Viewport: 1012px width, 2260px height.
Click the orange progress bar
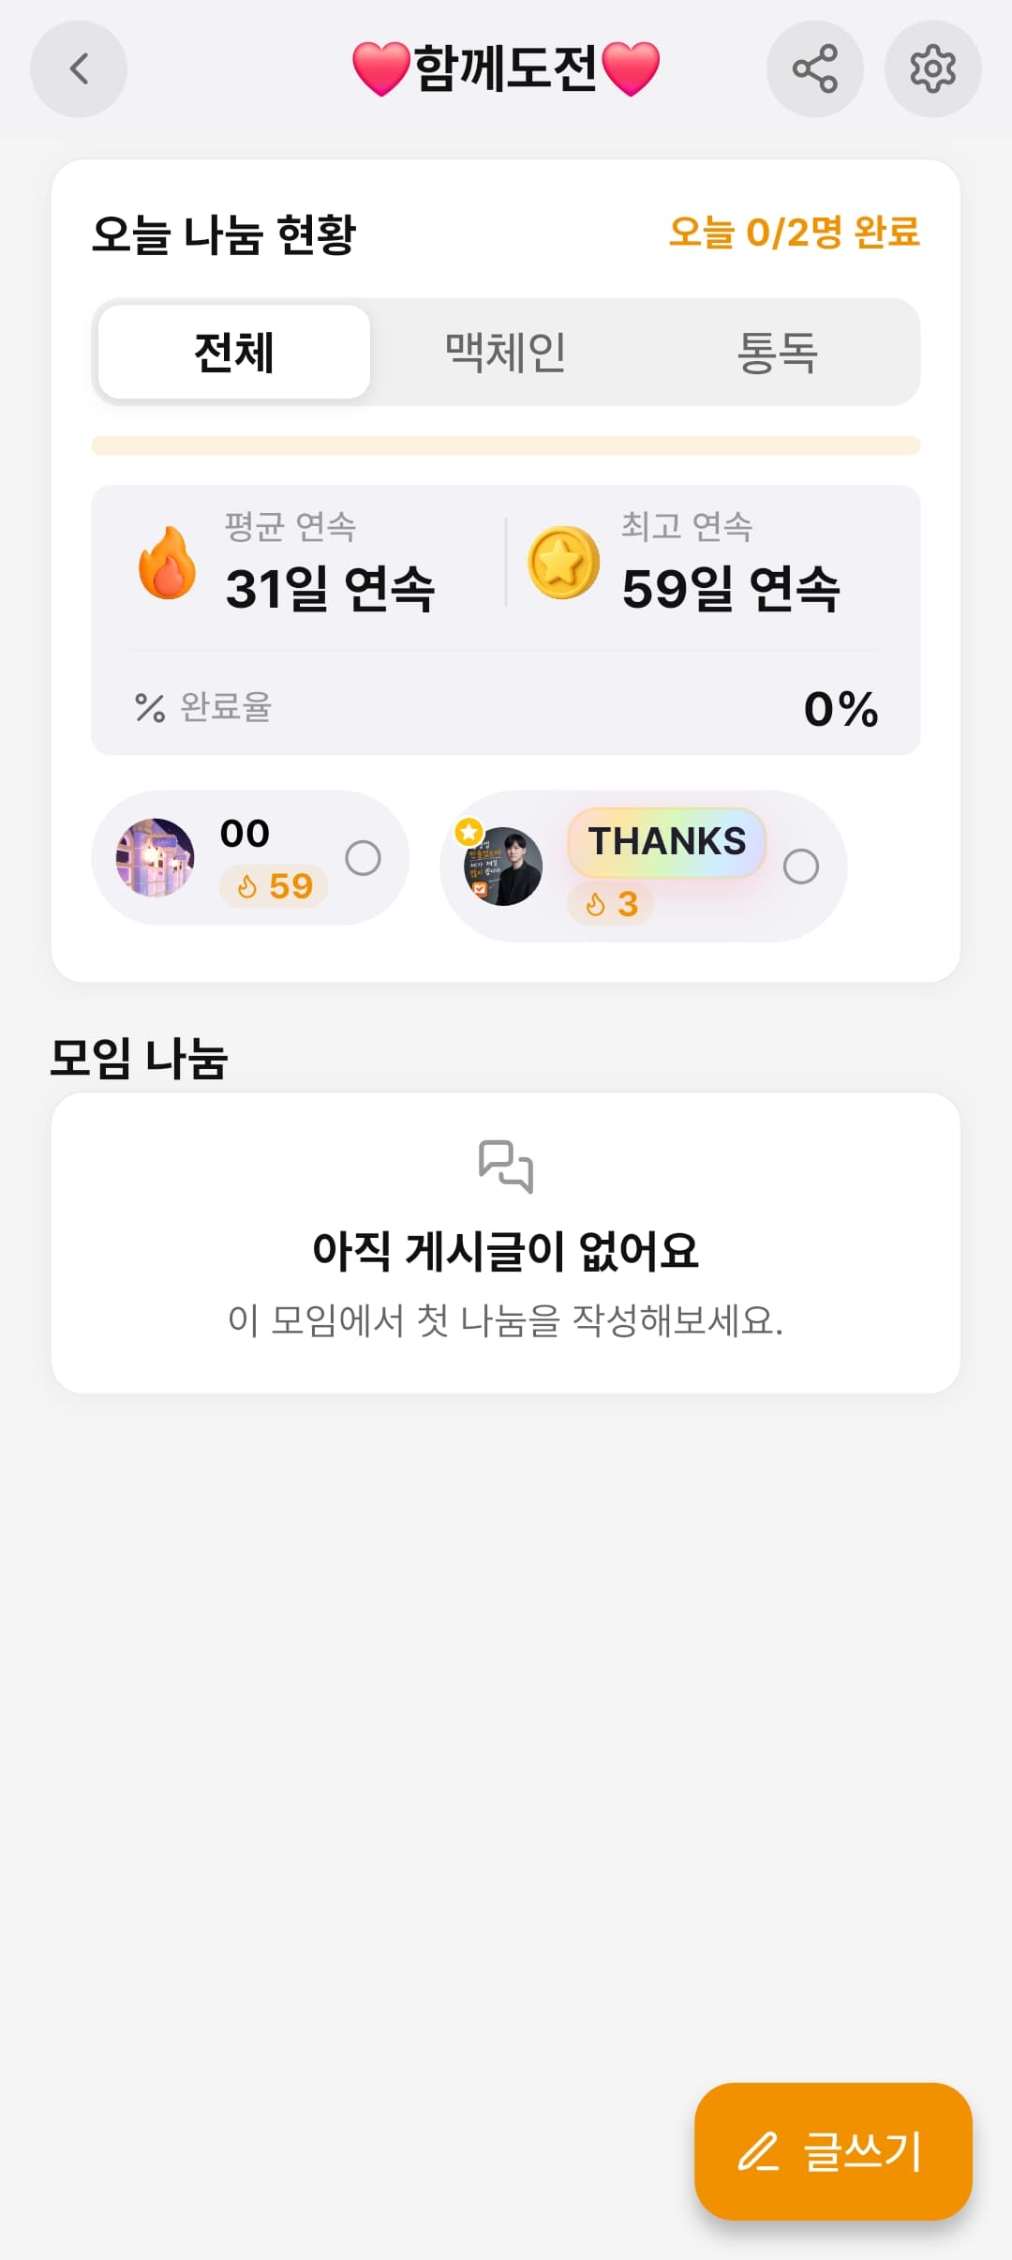506,445
